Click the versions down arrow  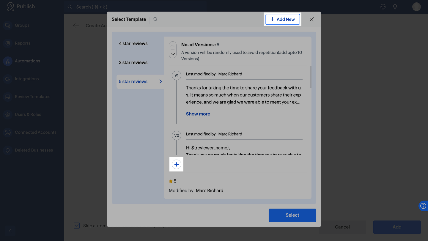tap(173, 54)
